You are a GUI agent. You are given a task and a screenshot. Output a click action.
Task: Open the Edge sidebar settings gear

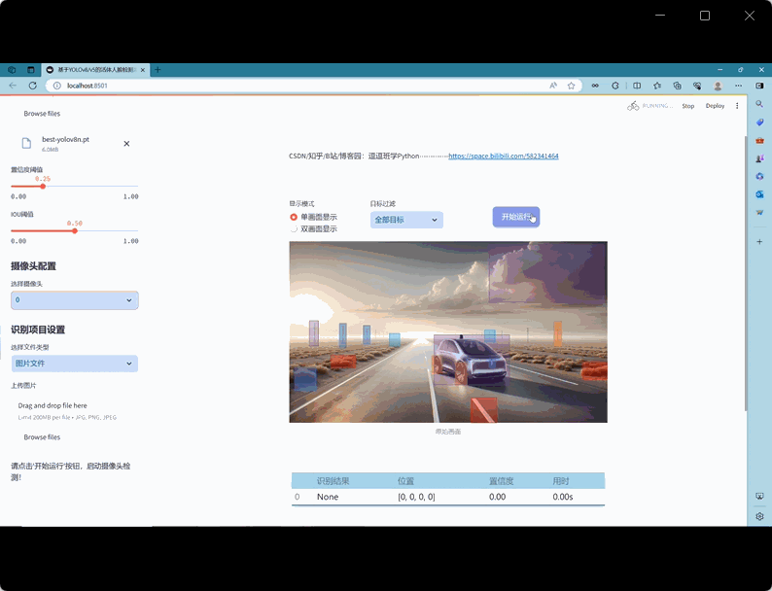click(759, 516)
